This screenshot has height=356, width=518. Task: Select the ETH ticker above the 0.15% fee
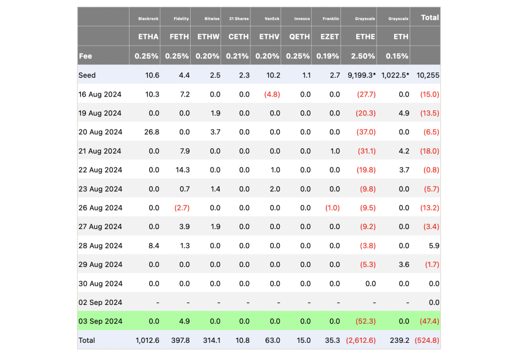coord(401,36)
